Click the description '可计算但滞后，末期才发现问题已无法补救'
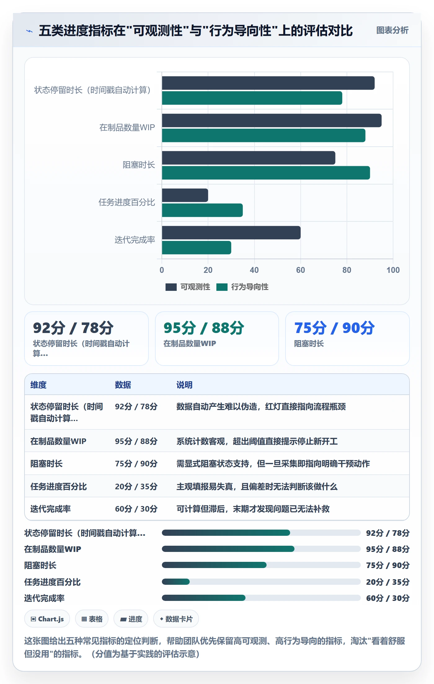 coord(253,509)
